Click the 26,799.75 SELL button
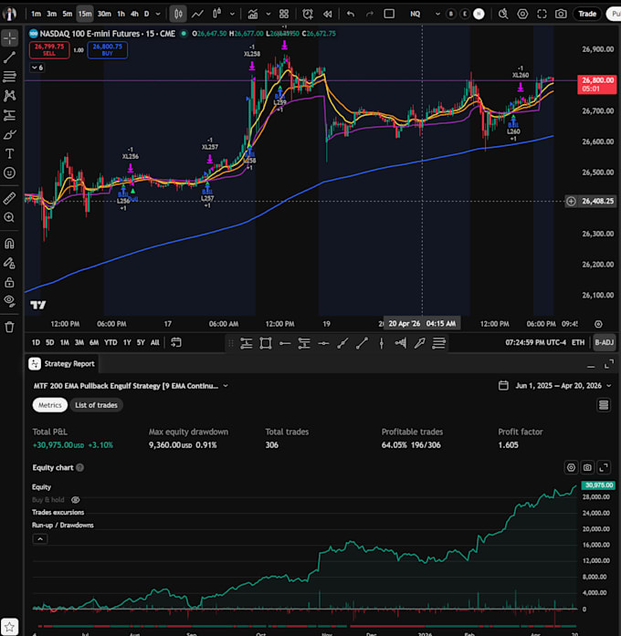 point(49,50)
